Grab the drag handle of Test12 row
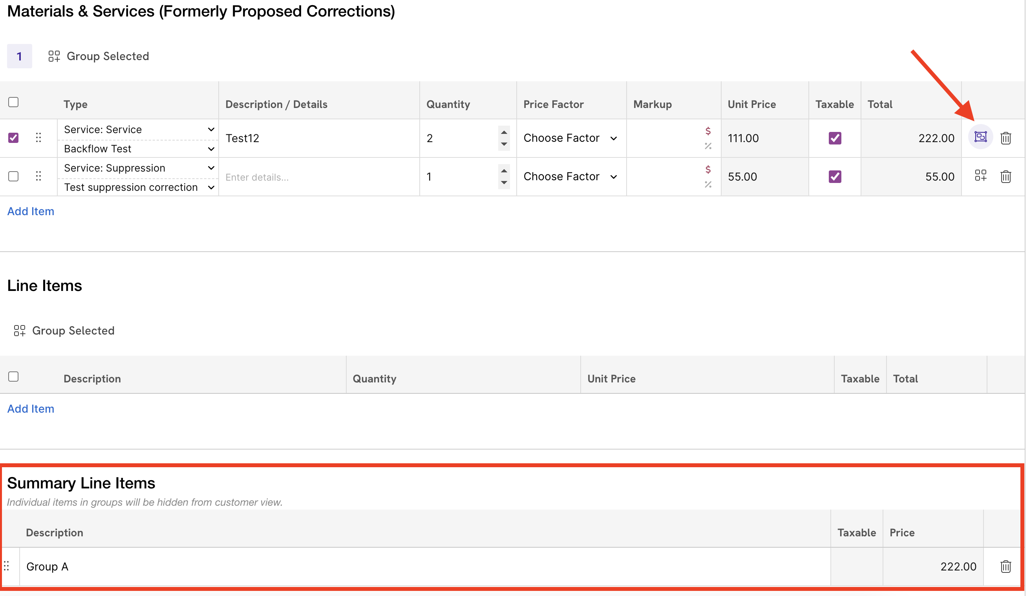1031x596 pixels. point(38,137)
